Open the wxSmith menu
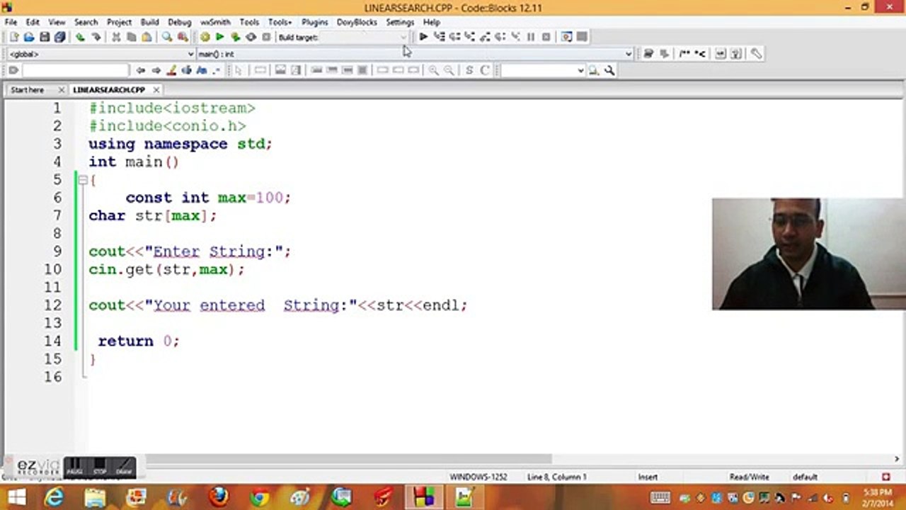The height and width of the screenshot is (510, 906). point(215,22)
